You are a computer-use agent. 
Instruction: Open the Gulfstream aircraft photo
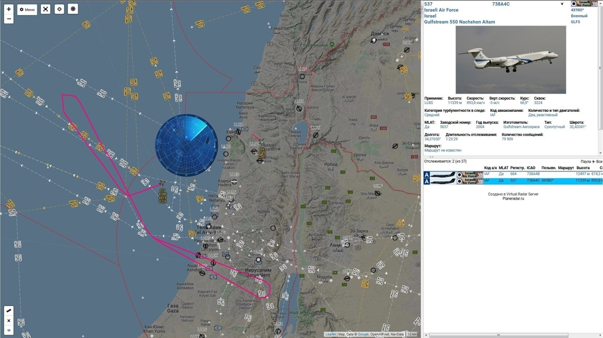click(x=511, y=60)
